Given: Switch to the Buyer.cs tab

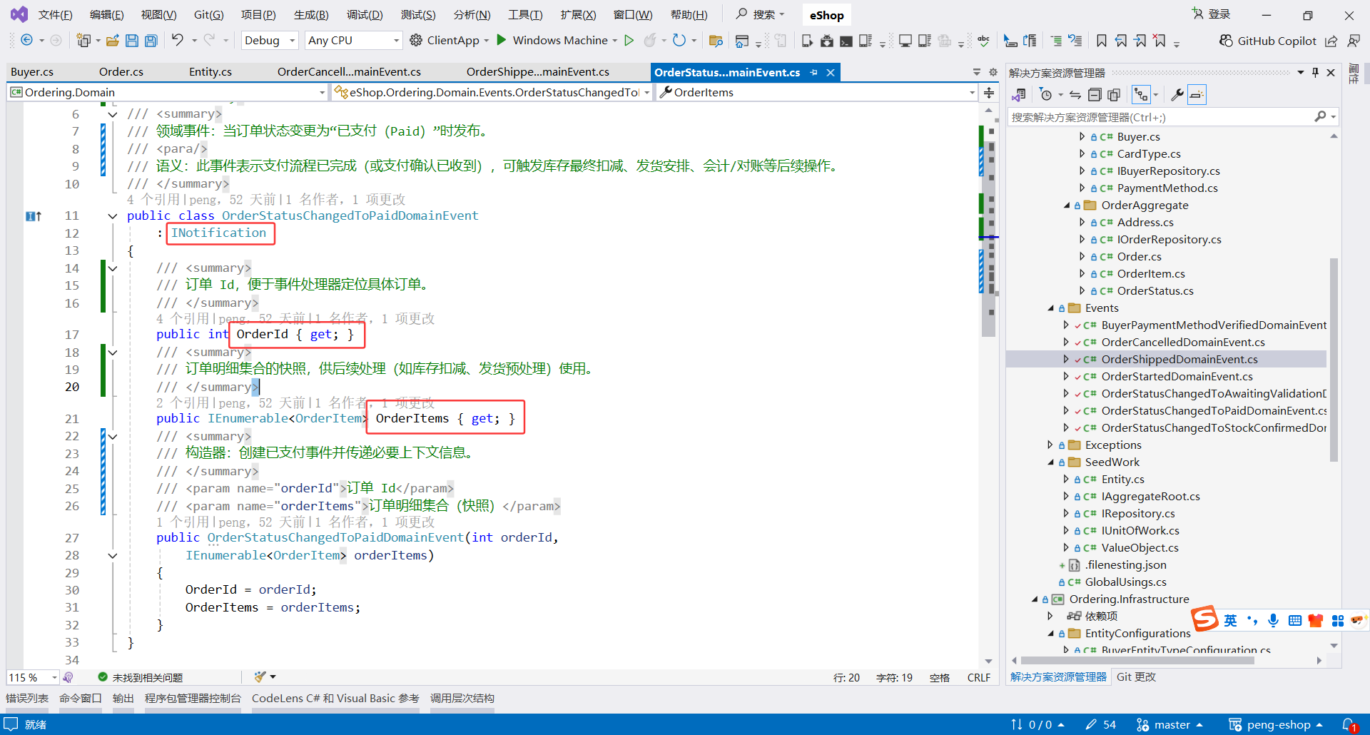Looking at the screenshot, I should coord(31,71).
